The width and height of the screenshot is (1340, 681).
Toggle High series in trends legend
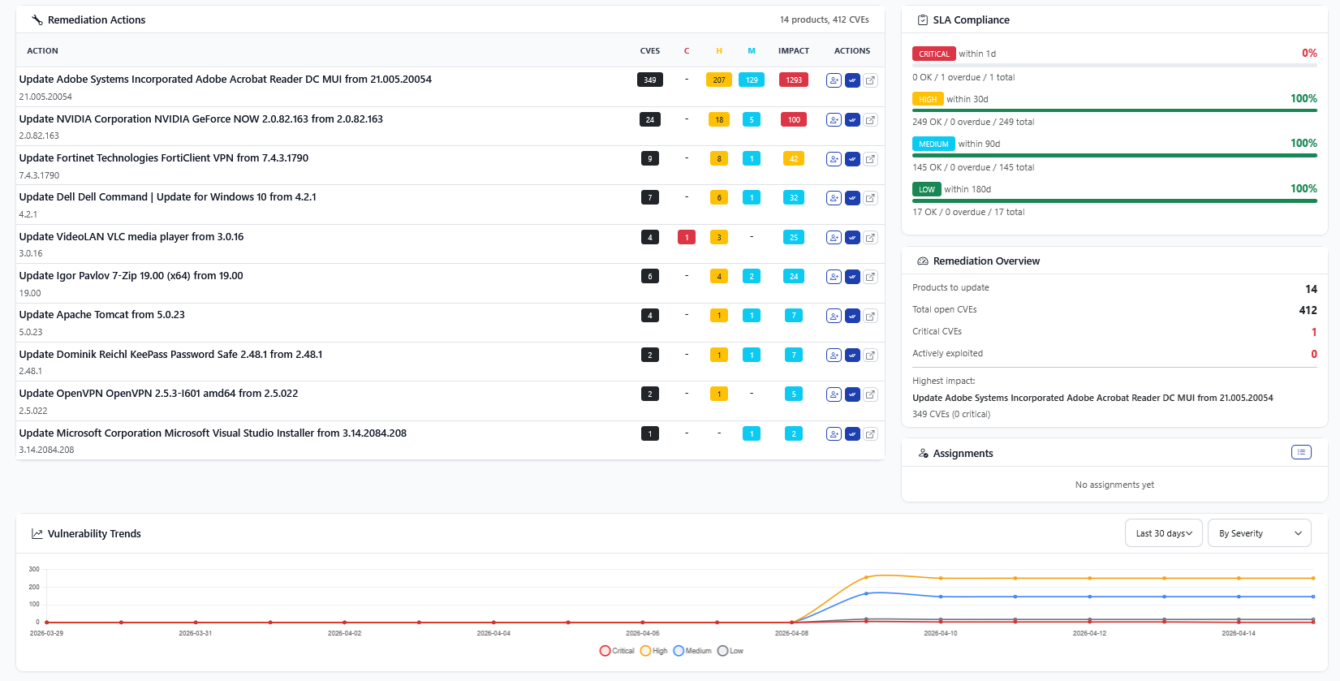654,651
